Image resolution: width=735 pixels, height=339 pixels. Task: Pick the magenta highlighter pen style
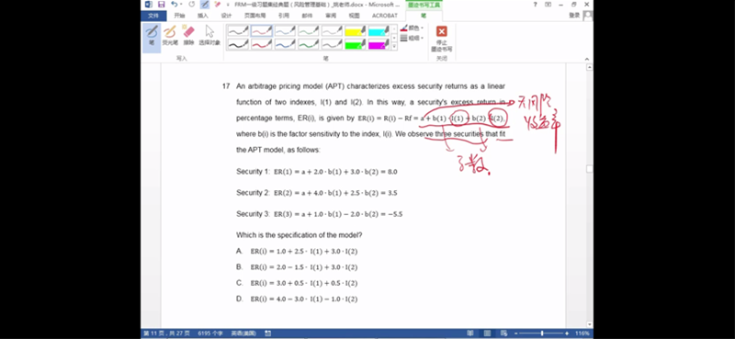pyautogui.click(x=379, y=44)
